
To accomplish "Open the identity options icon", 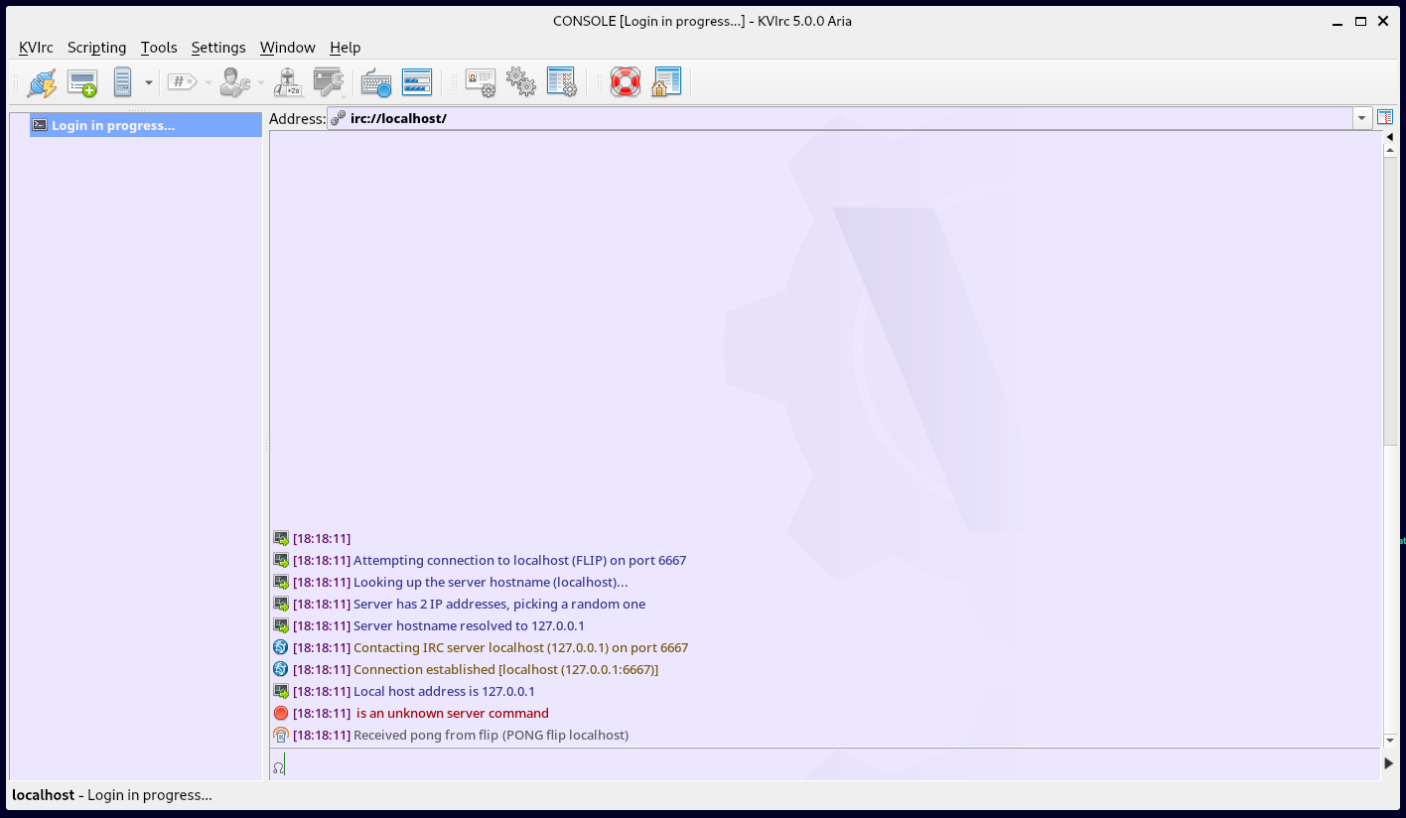I will [481, 82].
